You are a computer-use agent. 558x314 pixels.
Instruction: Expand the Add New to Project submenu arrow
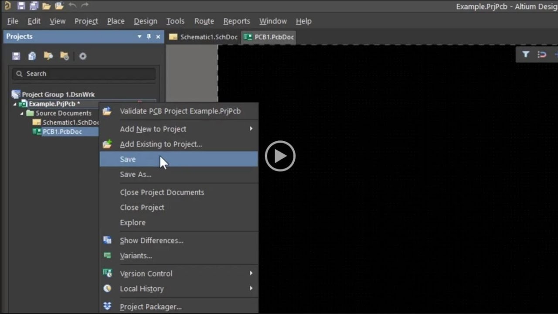click(x=251, y=129)
